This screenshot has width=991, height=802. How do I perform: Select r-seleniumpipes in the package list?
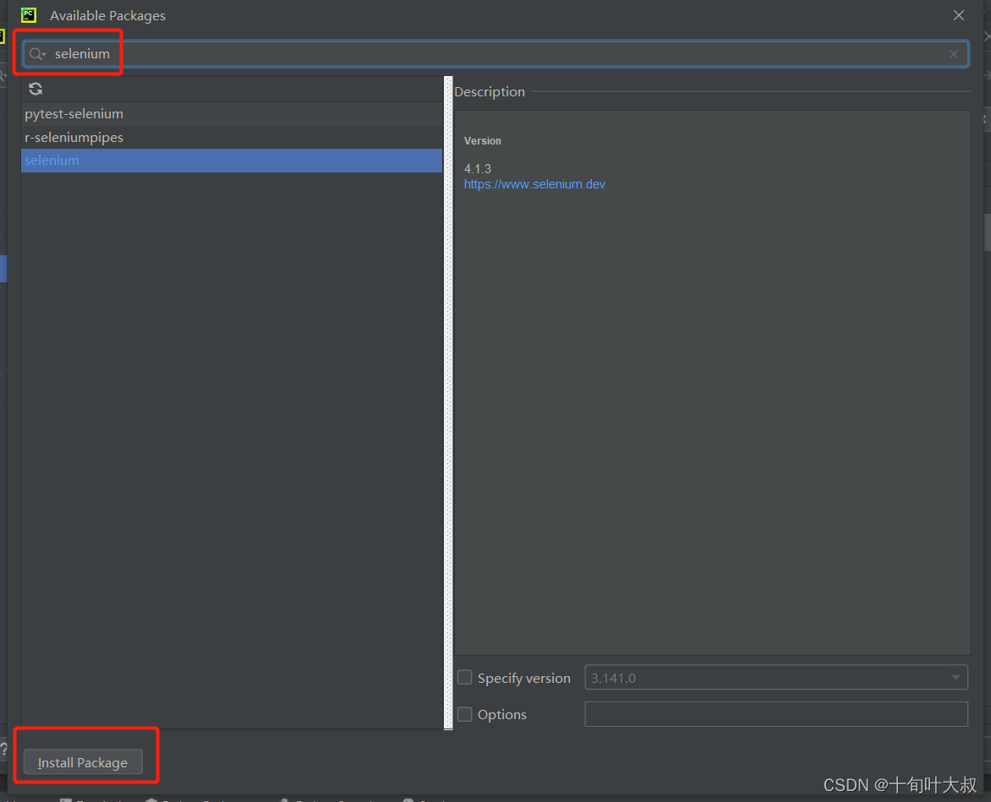pyautogui.click(x=232, y=137)
